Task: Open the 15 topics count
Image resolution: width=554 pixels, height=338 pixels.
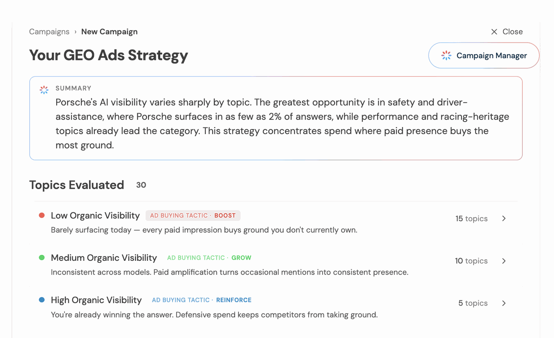Action: pos(471,218)
